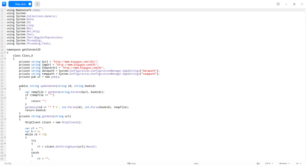Click 'private string getdata(string url)' signature
The width and height of the screenshot is (306, 166).
click(x=45, y=116)
